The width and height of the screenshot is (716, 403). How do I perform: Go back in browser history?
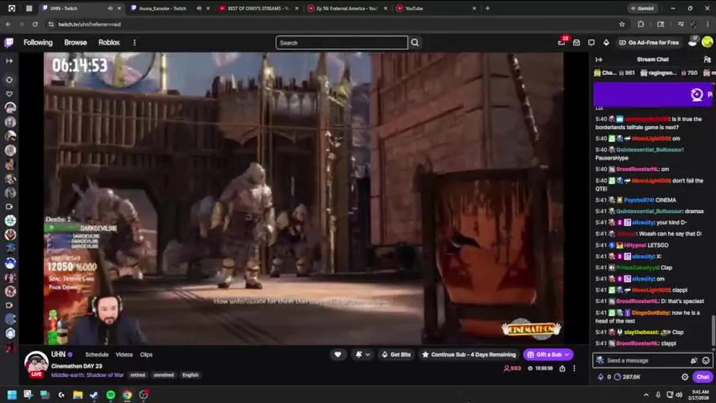click(8, 24)
